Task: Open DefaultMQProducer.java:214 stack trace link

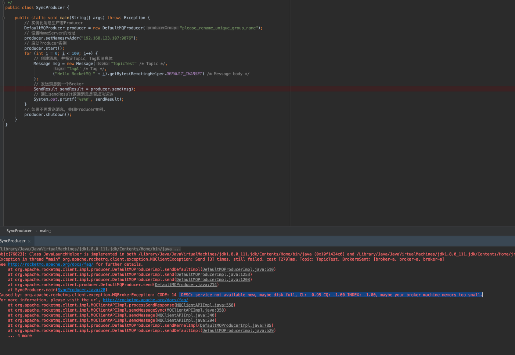Action: click(186, 285)
